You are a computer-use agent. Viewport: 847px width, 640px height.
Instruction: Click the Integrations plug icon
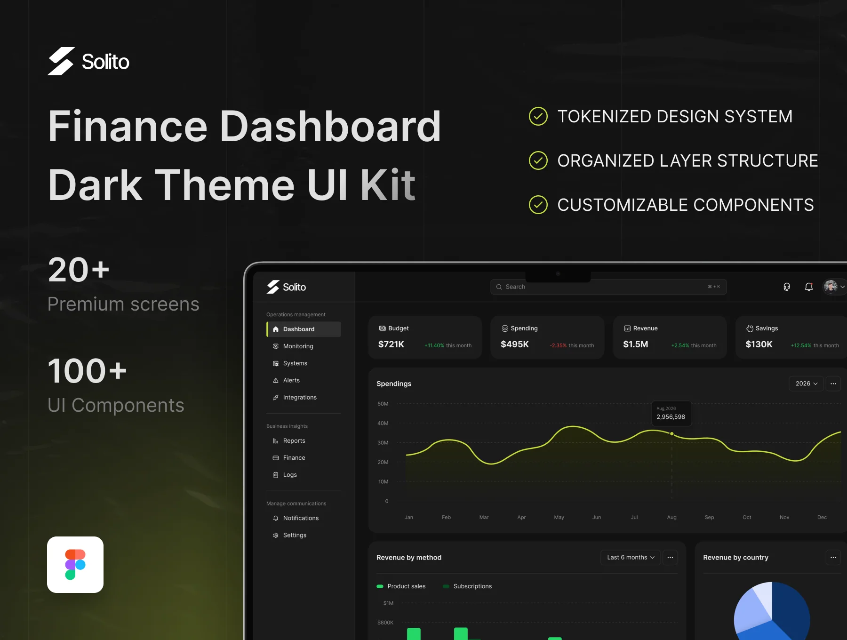pyautogui.click(x=276, y=397)
